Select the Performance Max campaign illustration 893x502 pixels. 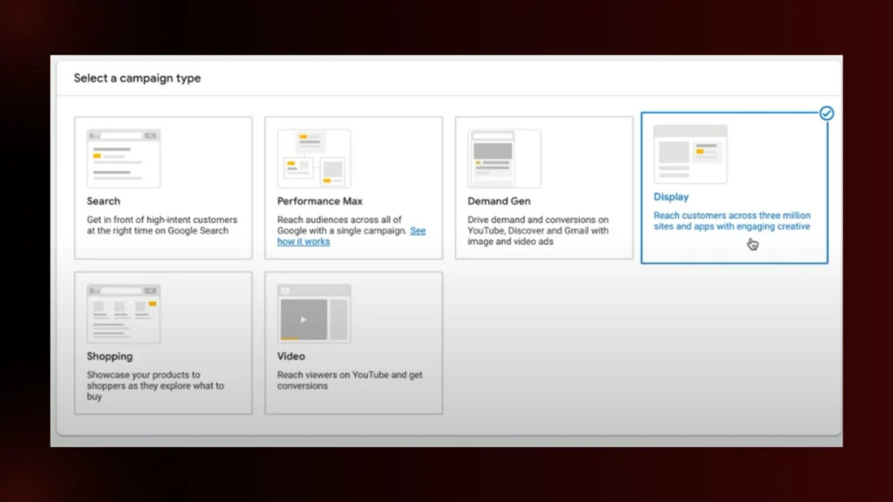click(314, 159)
